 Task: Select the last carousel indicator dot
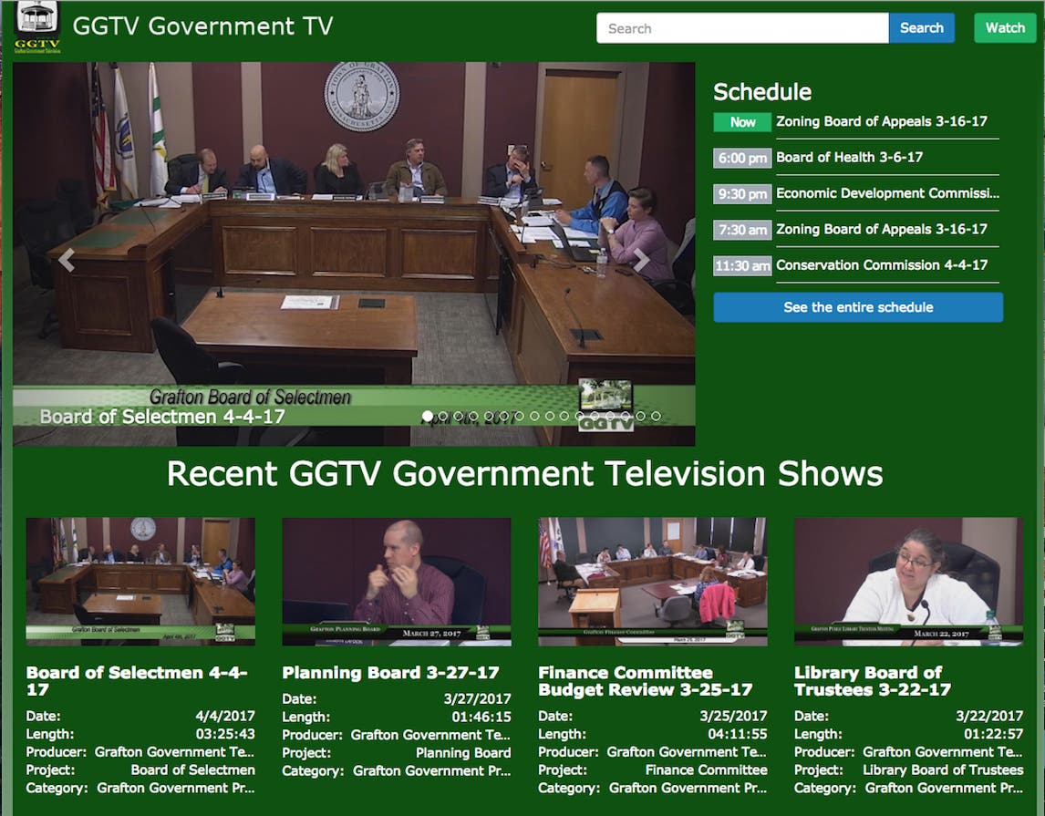[656, 417]
